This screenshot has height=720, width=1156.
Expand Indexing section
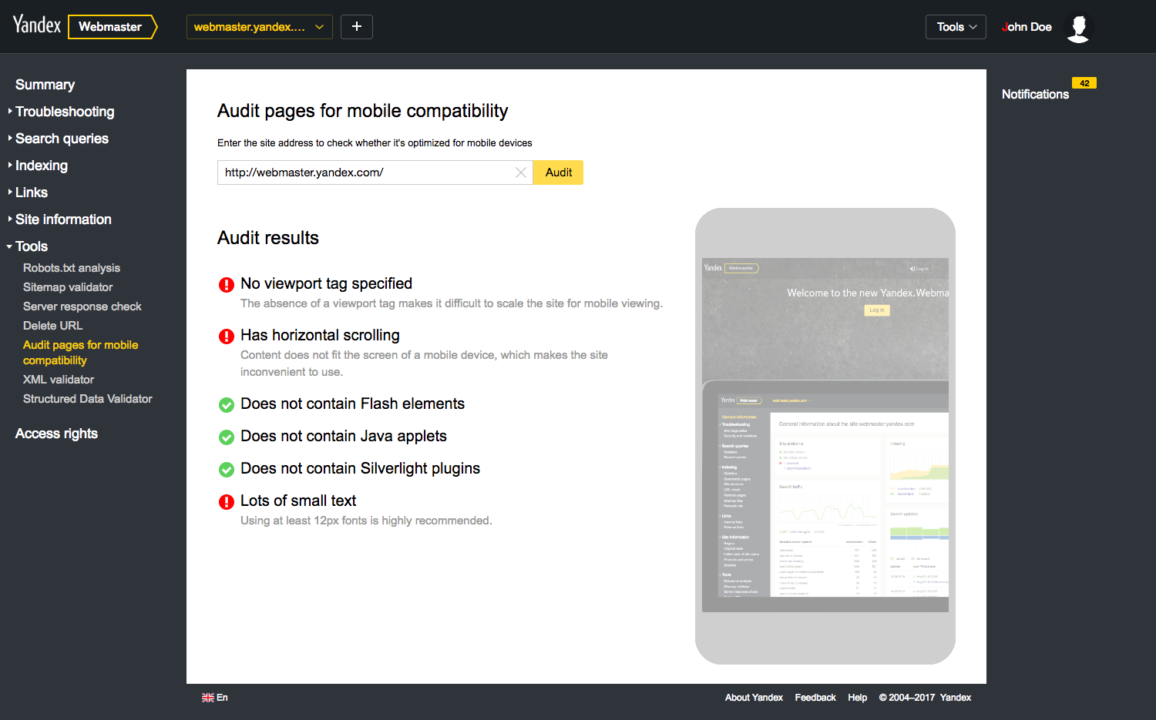point(42,166)
